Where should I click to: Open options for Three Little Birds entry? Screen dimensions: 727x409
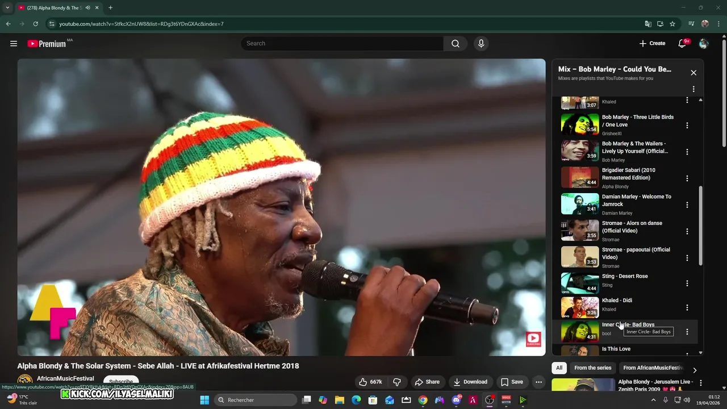pos(687,125)
